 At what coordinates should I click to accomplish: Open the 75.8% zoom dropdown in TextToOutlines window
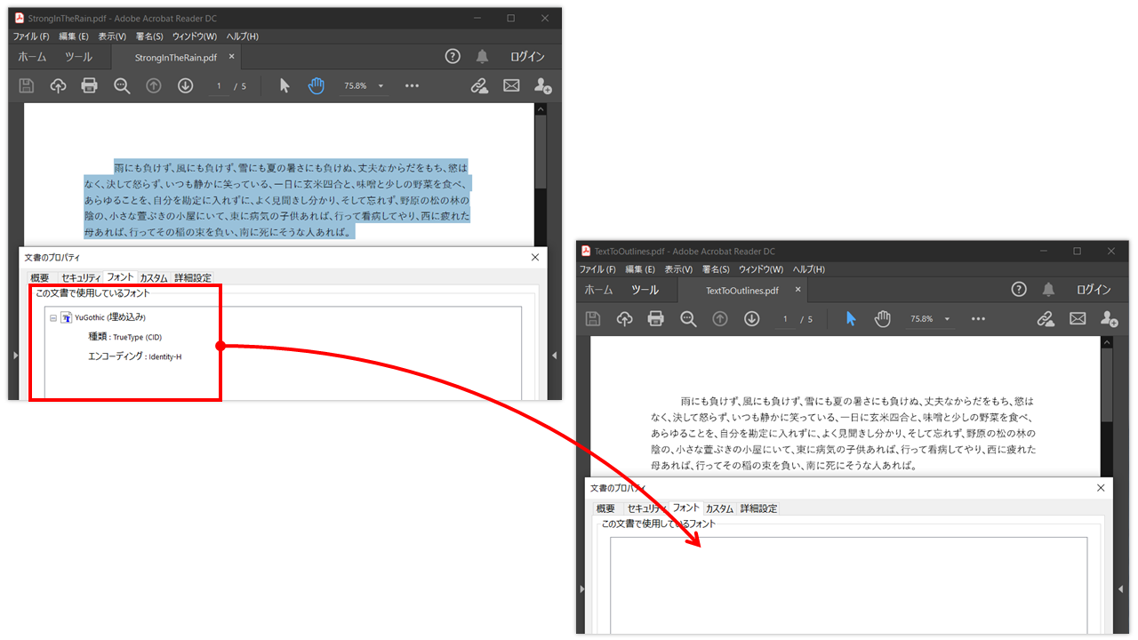931,318
